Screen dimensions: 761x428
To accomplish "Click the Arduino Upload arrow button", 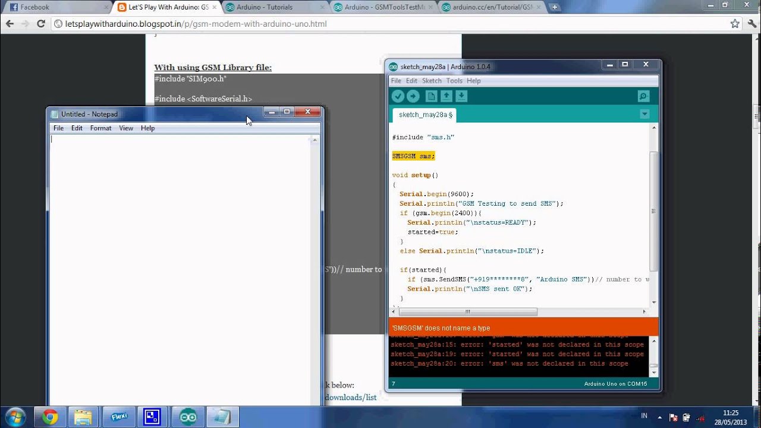I will click(413, 96).
